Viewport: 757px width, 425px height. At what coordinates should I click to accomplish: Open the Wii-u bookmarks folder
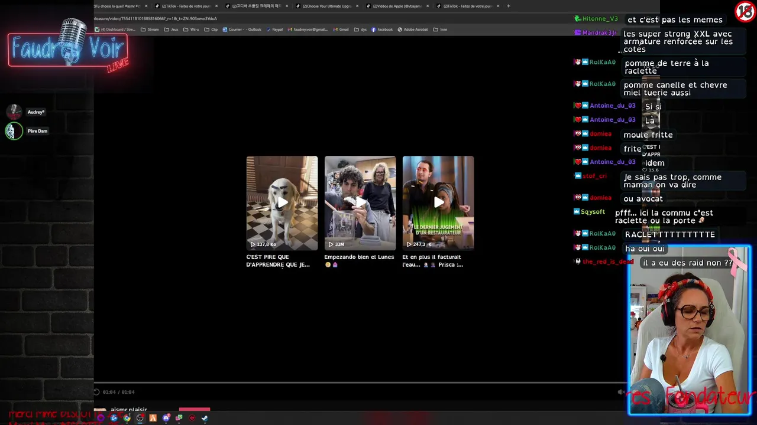(191, 30)
